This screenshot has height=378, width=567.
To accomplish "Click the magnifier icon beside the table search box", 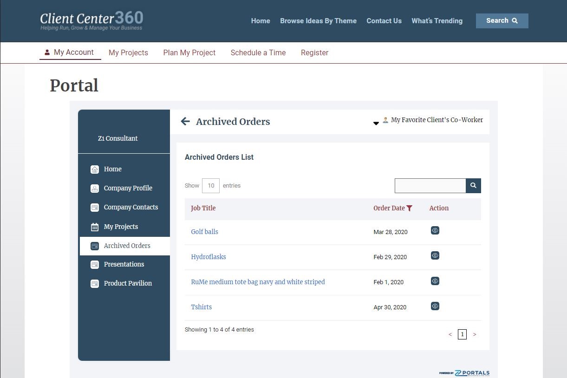I will 473,185.
